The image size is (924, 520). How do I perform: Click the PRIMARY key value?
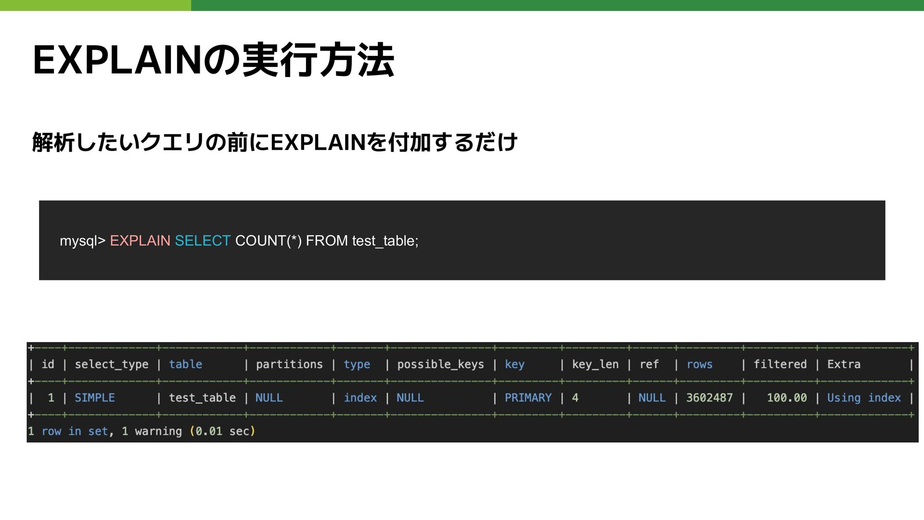pyautogui.click(x=528, y=398)
